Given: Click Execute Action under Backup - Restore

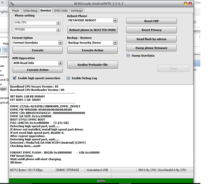Looking at the screenshot, I should click(92, 50).
